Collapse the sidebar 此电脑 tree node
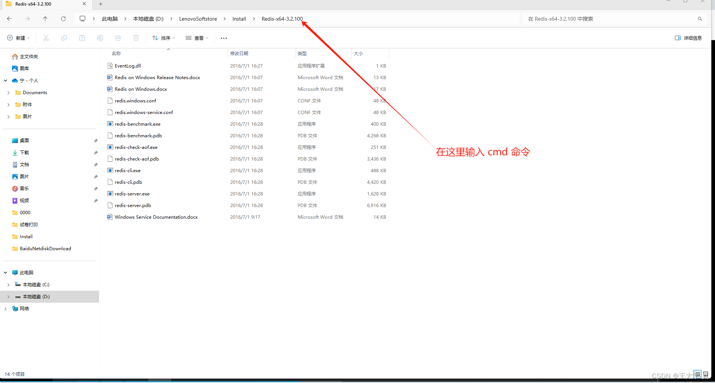This screenshot has height=383, width=715. click(x=6, y=273)
